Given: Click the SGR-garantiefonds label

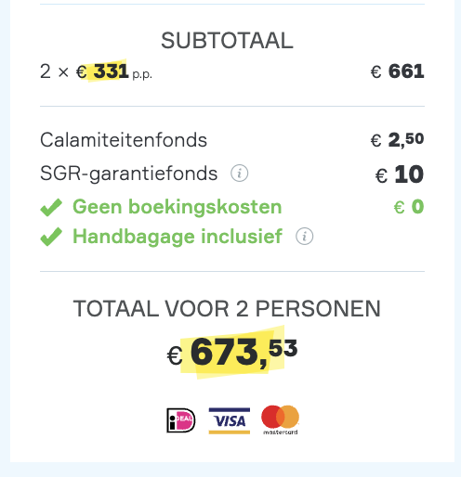Looking at the screenshot, I should coord(129,174).
